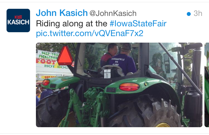Screen dimensions: 209x135
Task: Open the second photo partially visible at the edge
Action: (x=207, y=85)
